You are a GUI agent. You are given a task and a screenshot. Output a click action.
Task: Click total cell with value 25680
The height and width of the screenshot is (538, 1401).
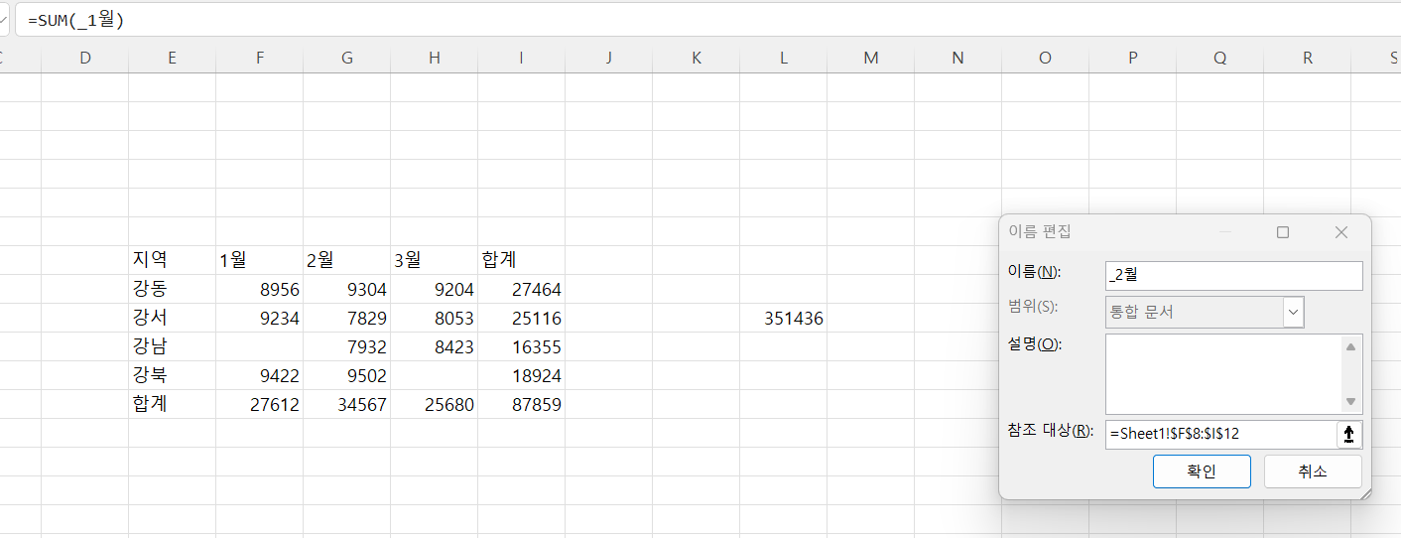point(435,405)
